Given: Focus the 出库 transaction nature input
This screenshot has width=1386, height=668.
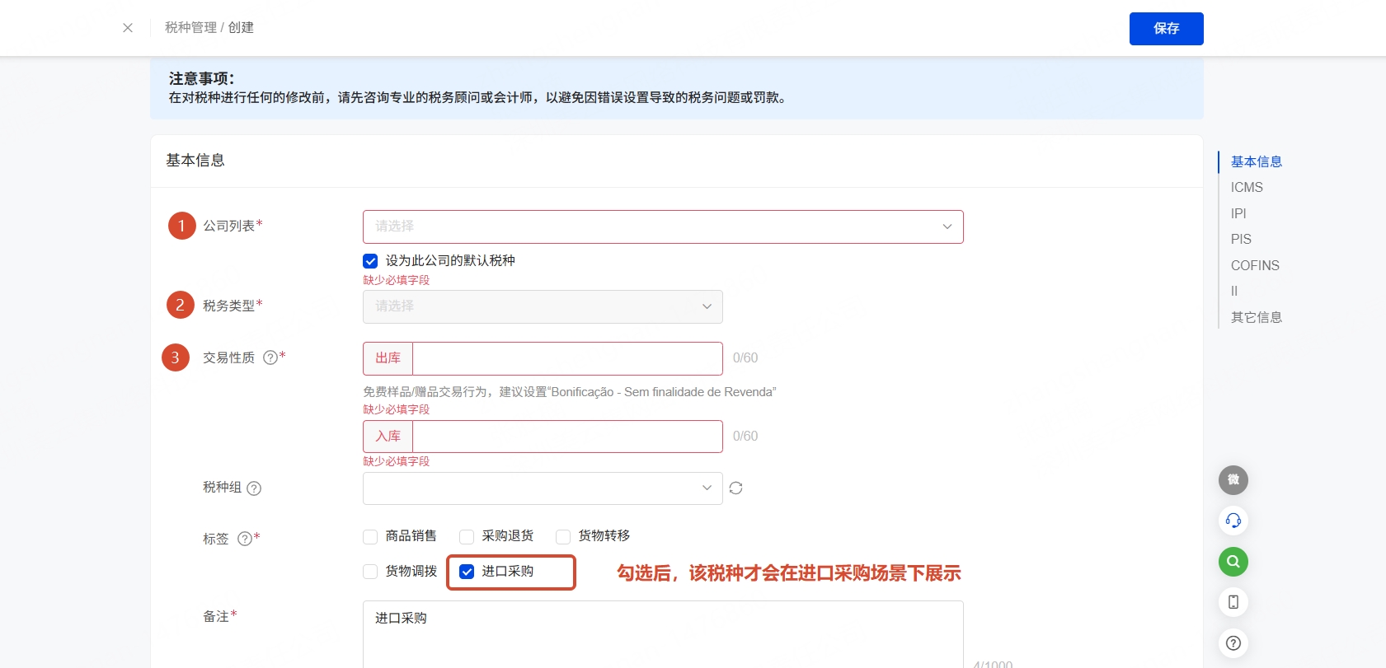Looking at the screenshot, I should 567,358.
